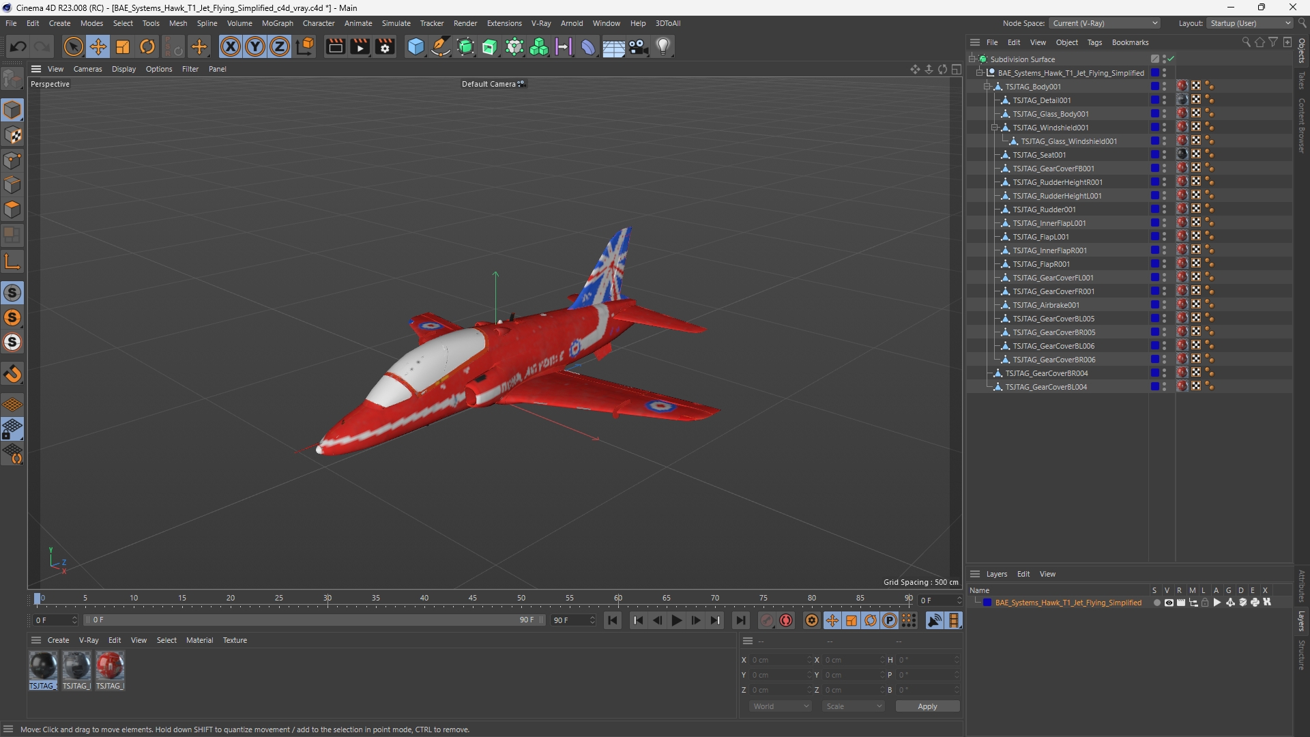Collapse TSJTAG_Windshield001 hierarchy

point(995,128)
